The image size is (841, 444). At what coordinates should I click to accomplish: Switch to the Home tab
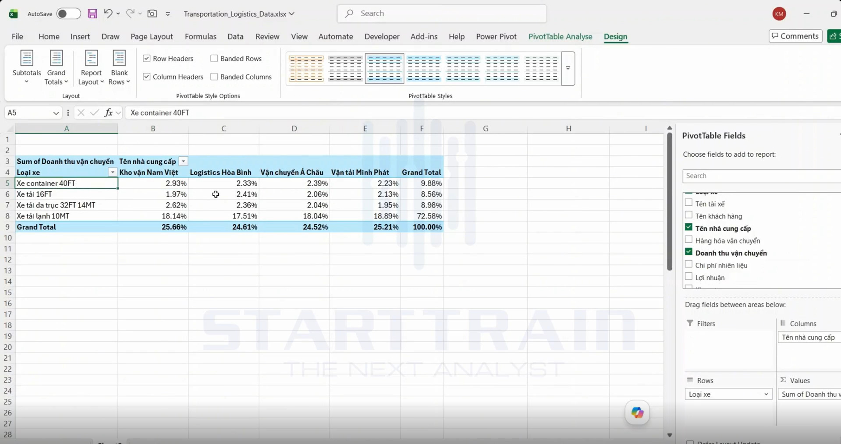[x=49, y=36]
